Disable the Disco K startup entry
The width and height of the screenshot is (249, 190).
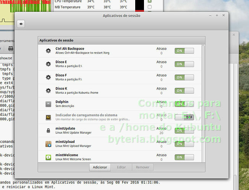(184, 91)
